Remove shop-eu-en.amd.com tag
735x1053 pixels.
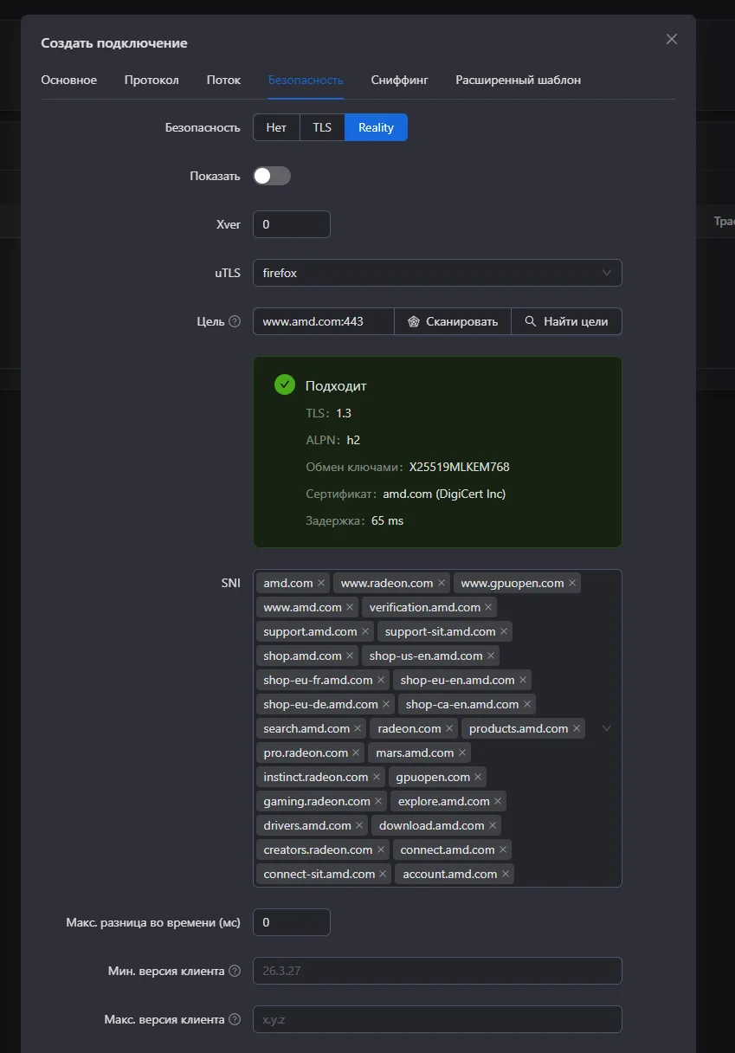[x=523, y=681]
